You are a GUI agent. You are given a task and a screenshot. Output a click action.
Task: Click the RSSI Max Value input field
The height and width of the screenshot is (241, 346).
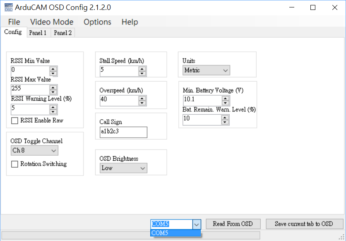30,89
